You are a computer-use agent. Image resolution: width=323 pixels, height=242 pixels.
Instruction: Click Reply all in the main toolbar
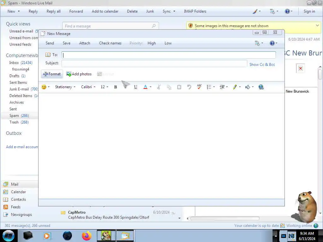(54, 11)
